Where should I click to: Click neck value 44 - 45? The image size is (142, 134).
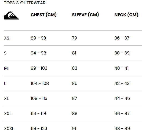point(122,98)
